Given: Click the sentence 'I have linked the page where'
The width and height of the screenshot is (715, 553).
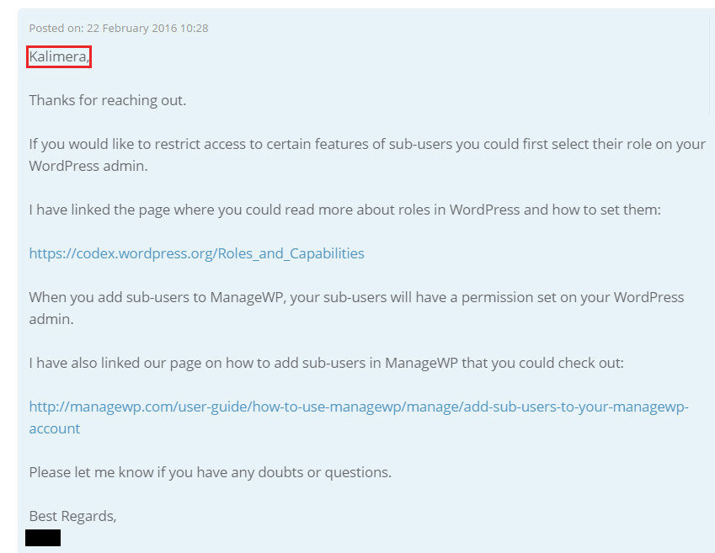Looking at the screenshot, I should [x=344, y=210].
